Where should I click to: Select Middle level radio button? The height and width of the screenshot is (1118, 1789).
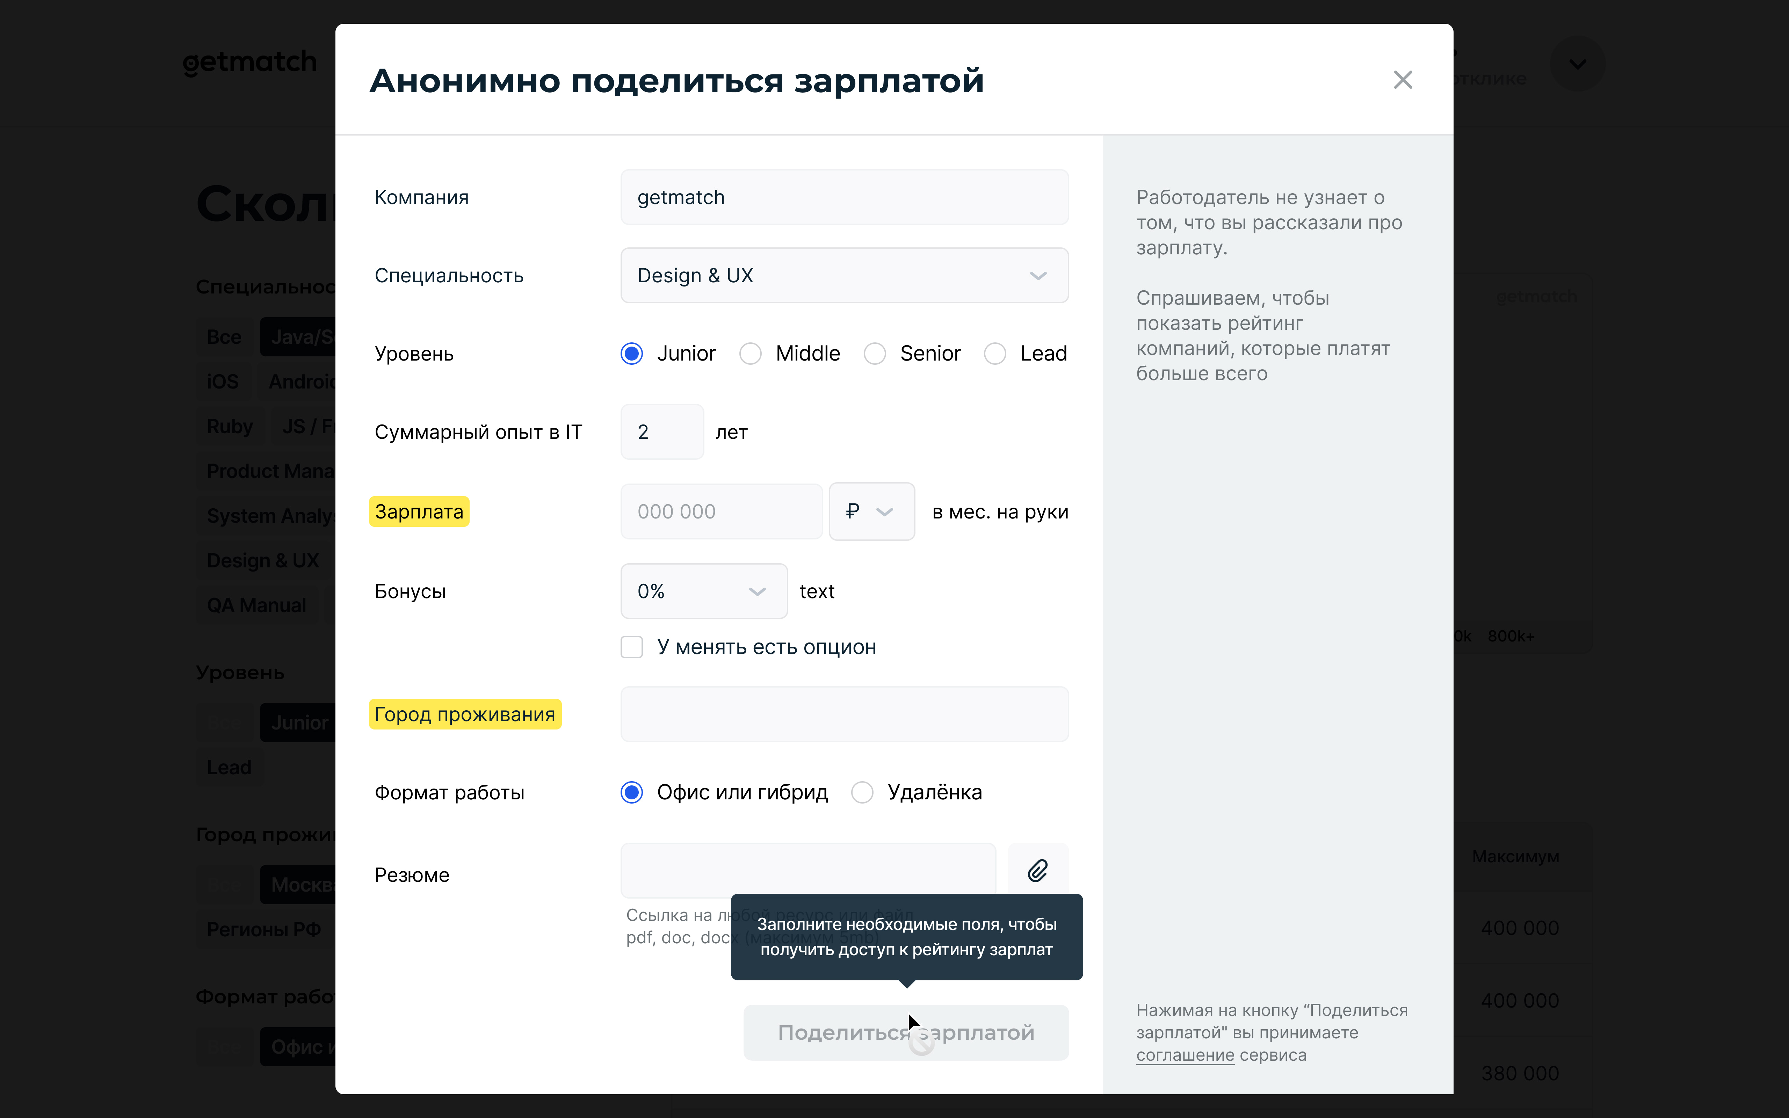tap(750, 354)
